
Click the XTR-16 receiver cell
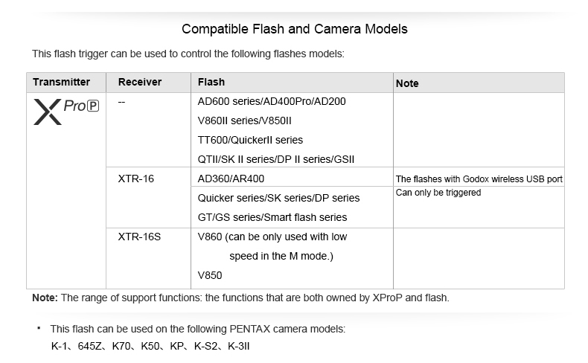click(x=136, y=179)
